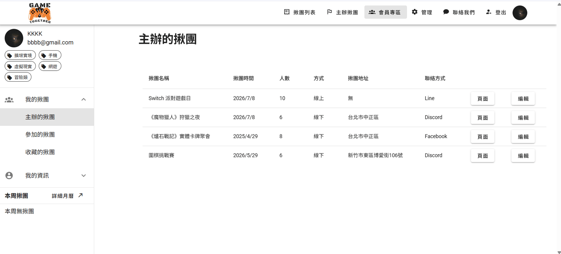Click the tag icon on 手機 chip

[x=44, y=55]
